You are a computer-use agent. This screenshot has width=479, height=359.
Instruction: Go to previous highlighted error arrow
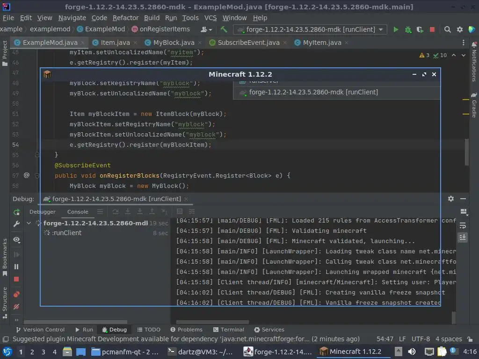click(454, 55)
